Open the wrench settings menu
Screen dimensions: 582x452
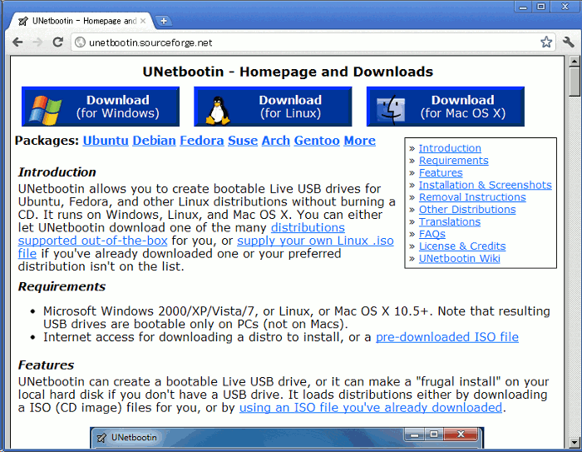569,42
